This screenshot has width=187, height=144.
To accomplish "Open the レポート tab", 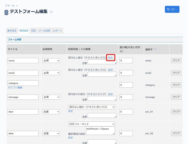I will (x=57, y=31).
